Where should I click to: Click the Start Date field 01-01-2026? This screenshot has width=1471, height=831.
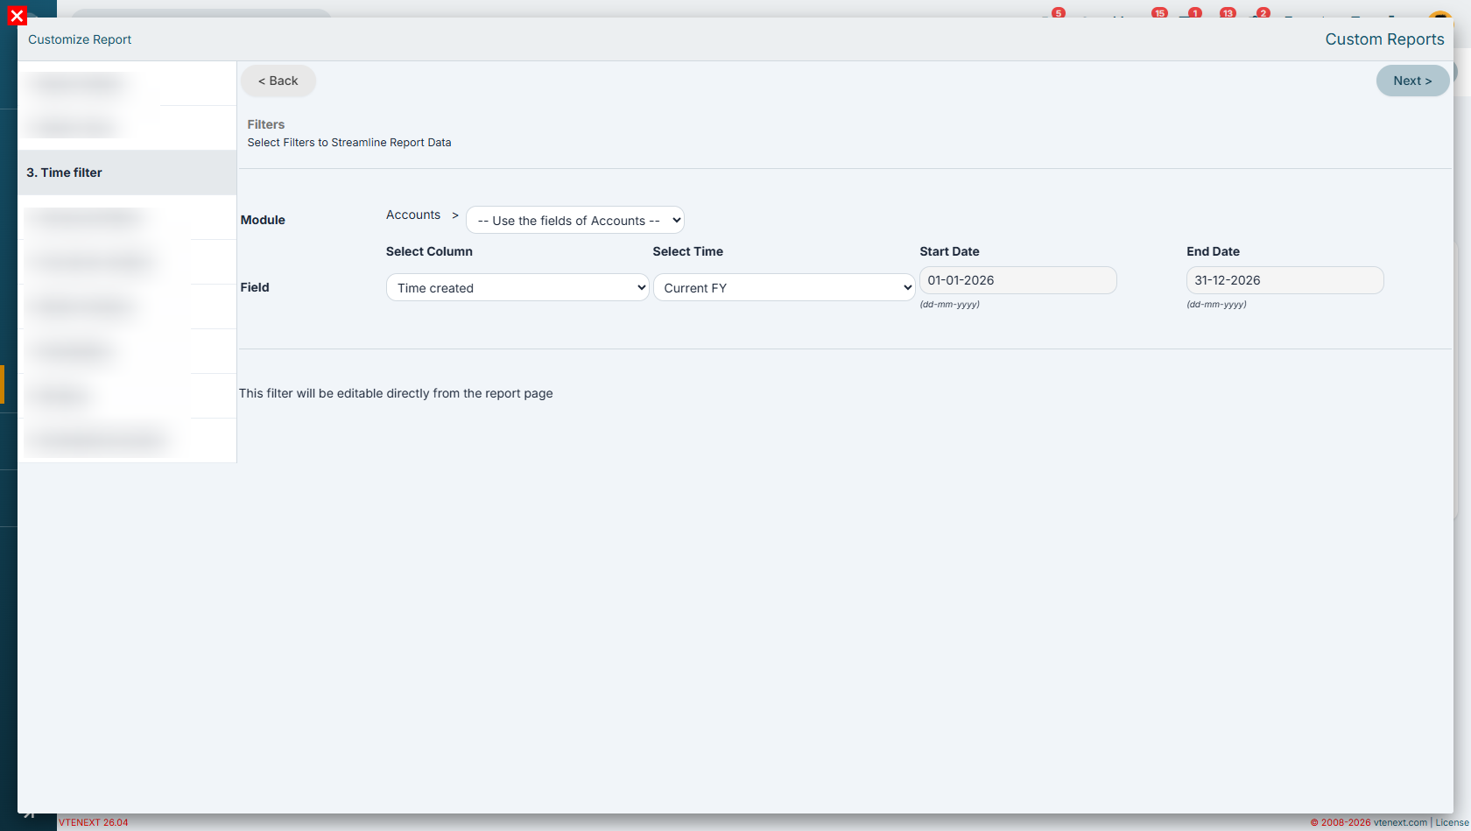tap(1018, 280)
